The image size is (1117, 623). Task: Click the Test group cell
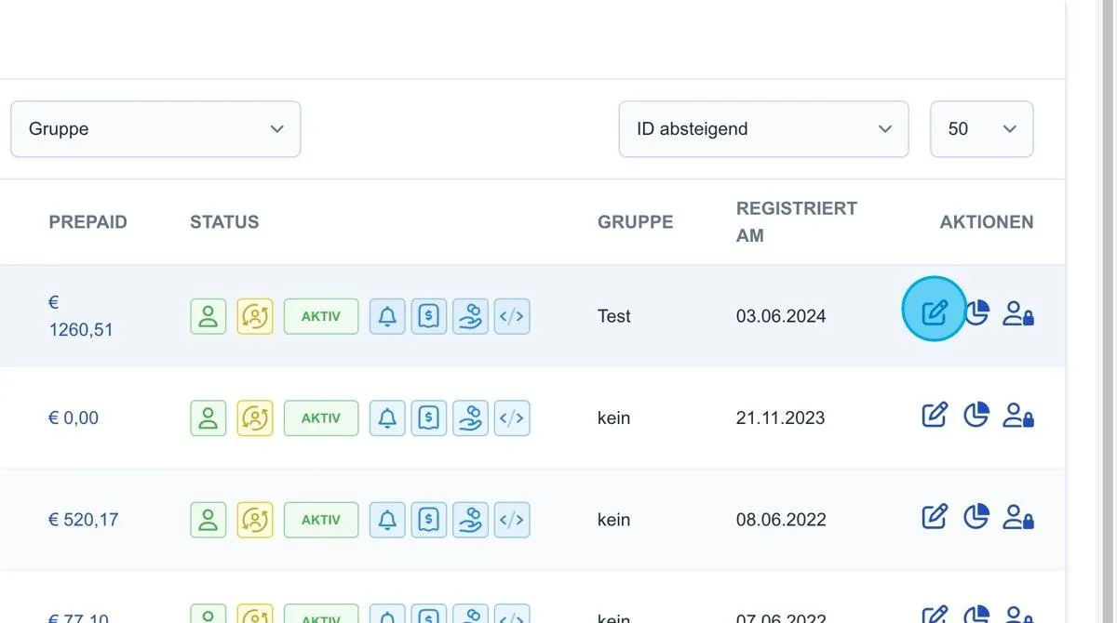click(x=614, y=316)
